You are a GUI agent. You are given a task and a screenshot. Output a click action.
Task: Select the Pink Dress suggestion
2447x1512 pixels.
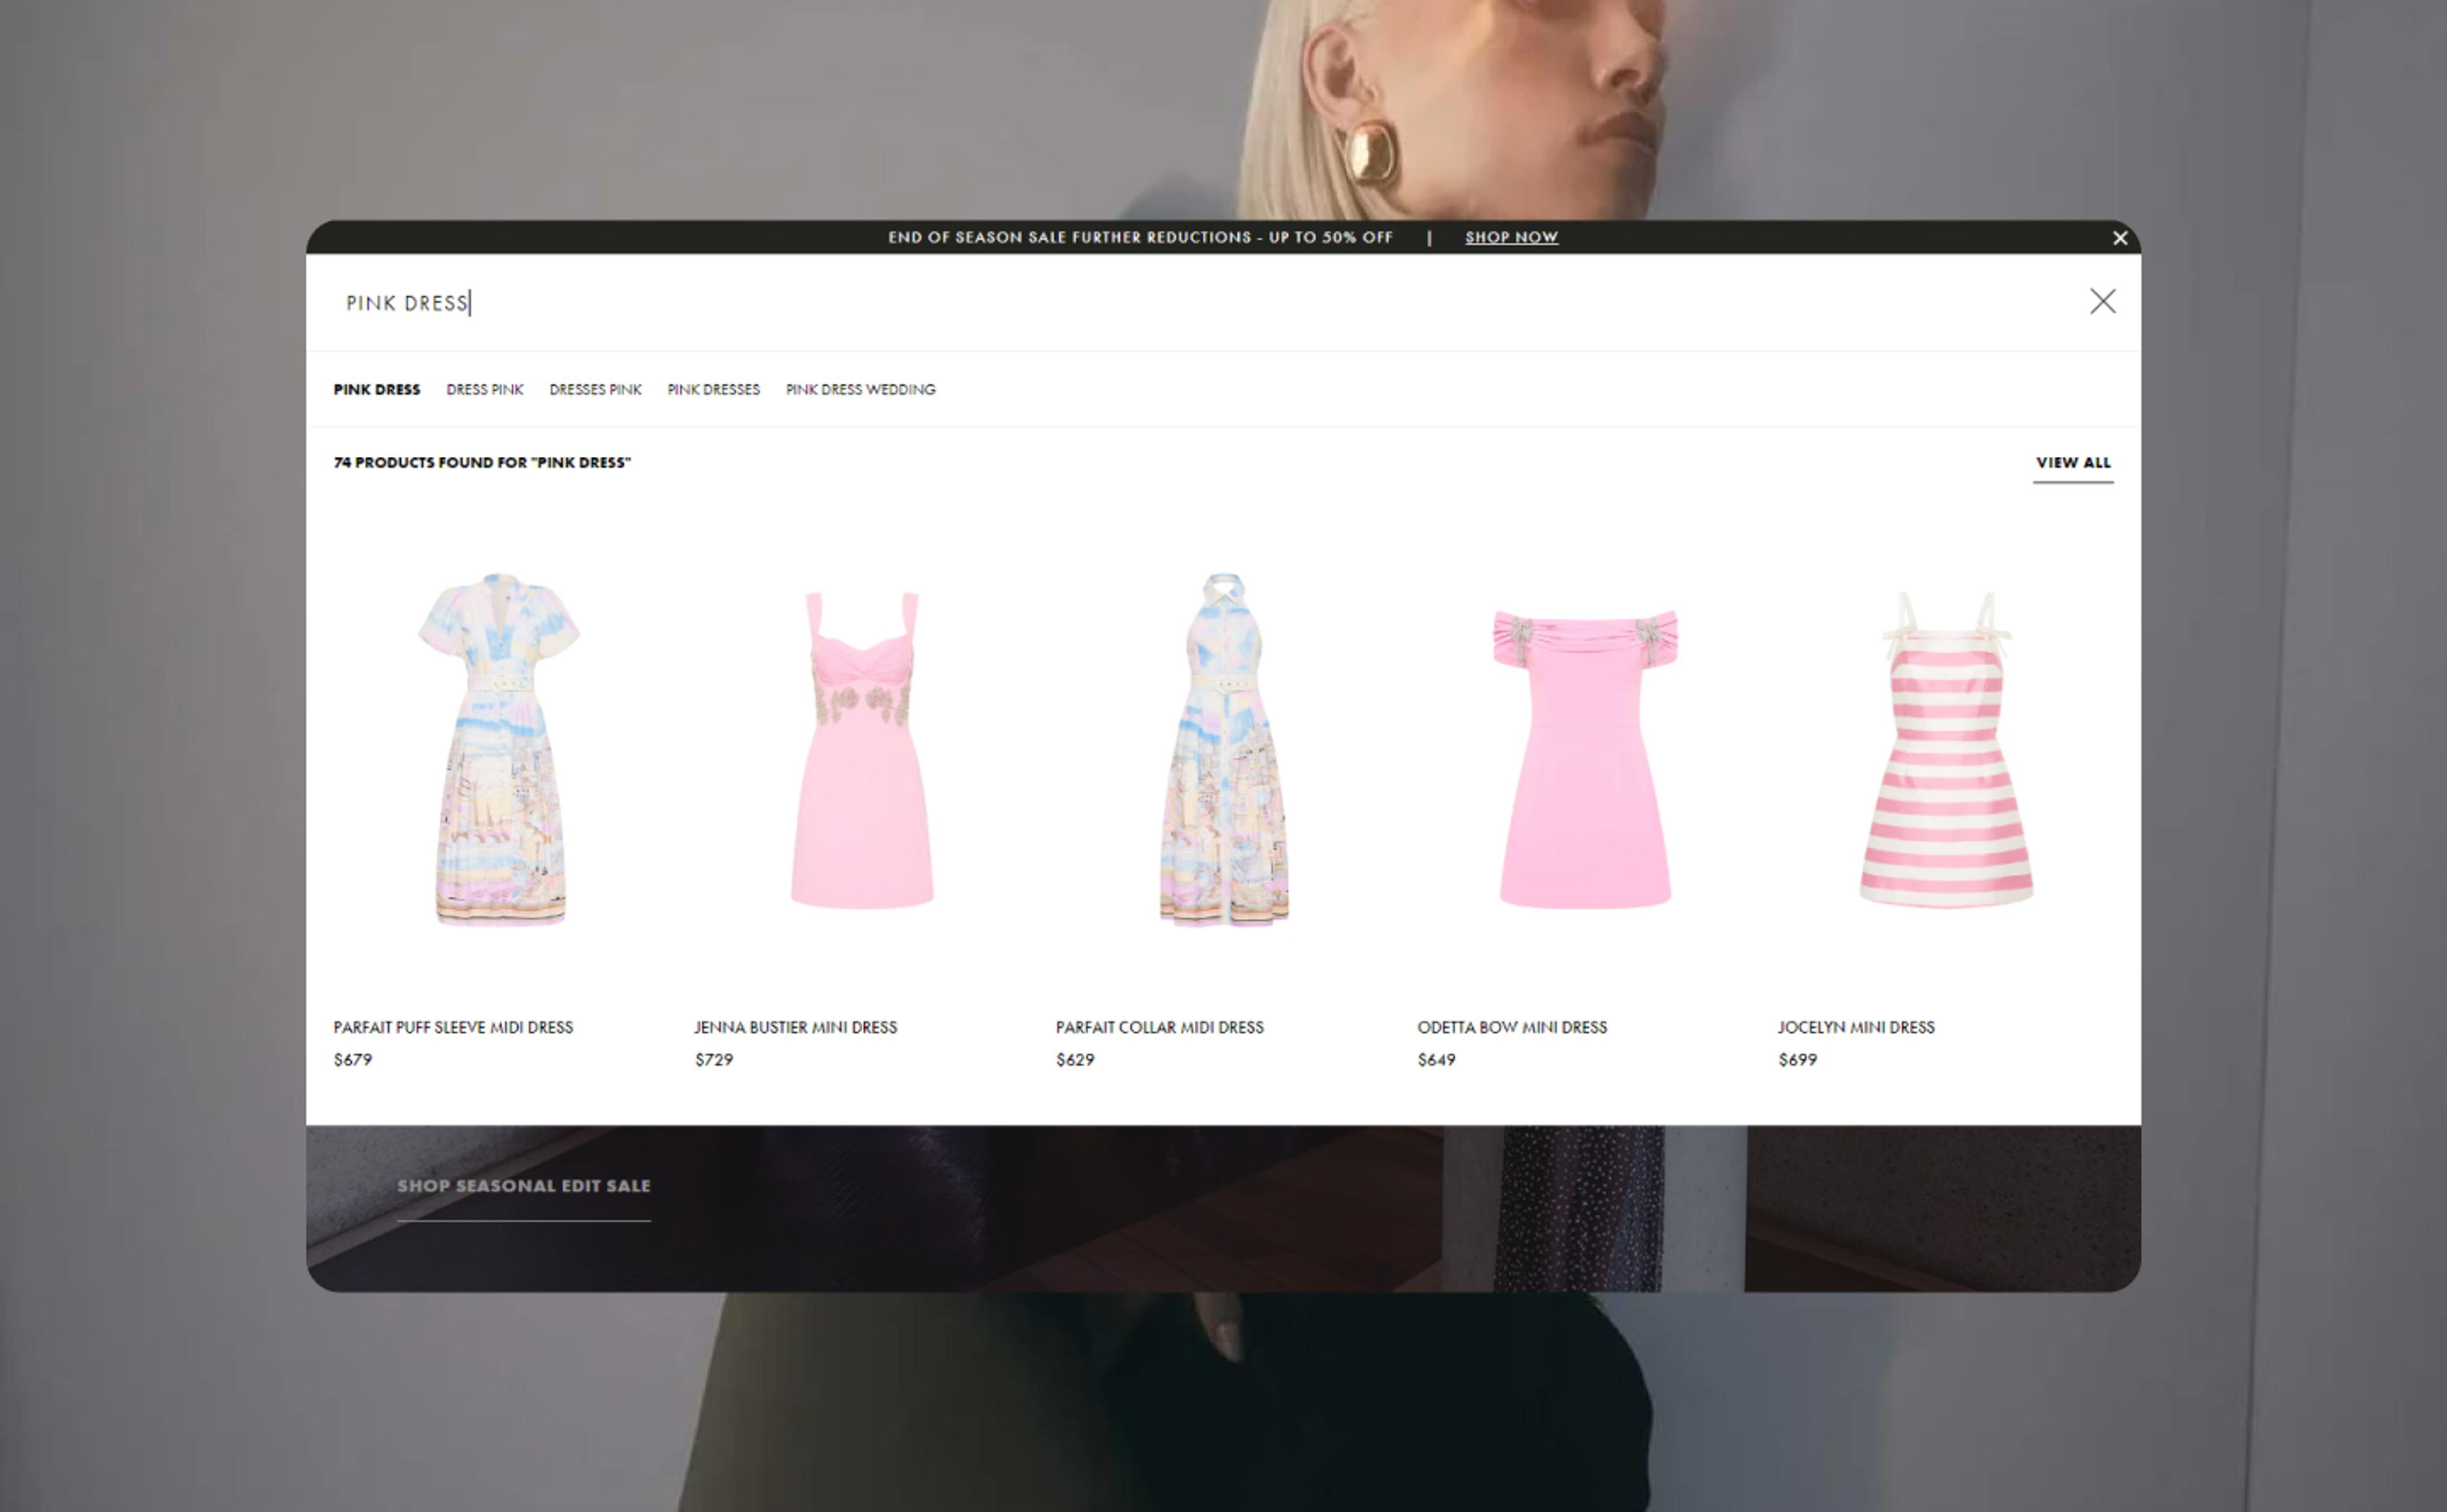click(377, 389)
